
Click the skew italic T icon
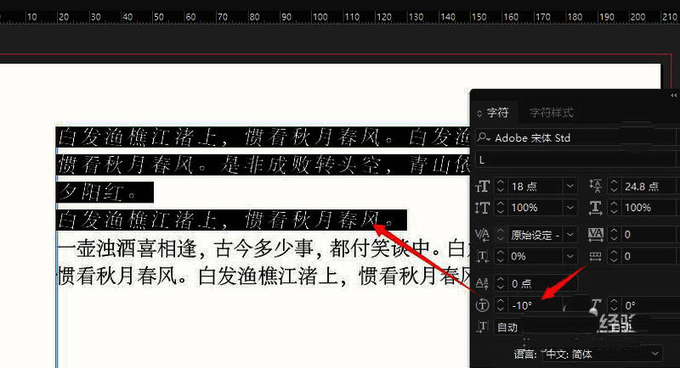click(x=596, y=305)
